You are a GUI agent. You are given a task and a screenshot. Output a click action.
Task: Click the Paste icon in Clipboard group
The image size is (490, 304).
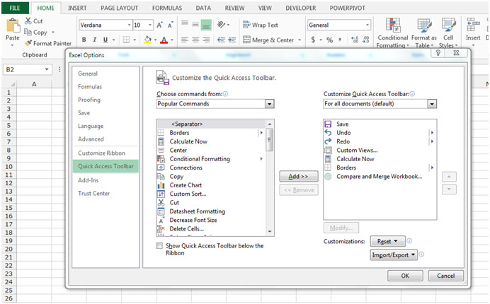13,25
